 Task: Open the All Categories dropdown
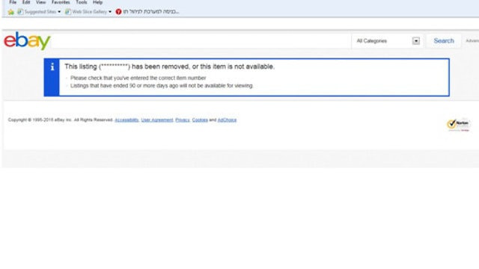388,41
